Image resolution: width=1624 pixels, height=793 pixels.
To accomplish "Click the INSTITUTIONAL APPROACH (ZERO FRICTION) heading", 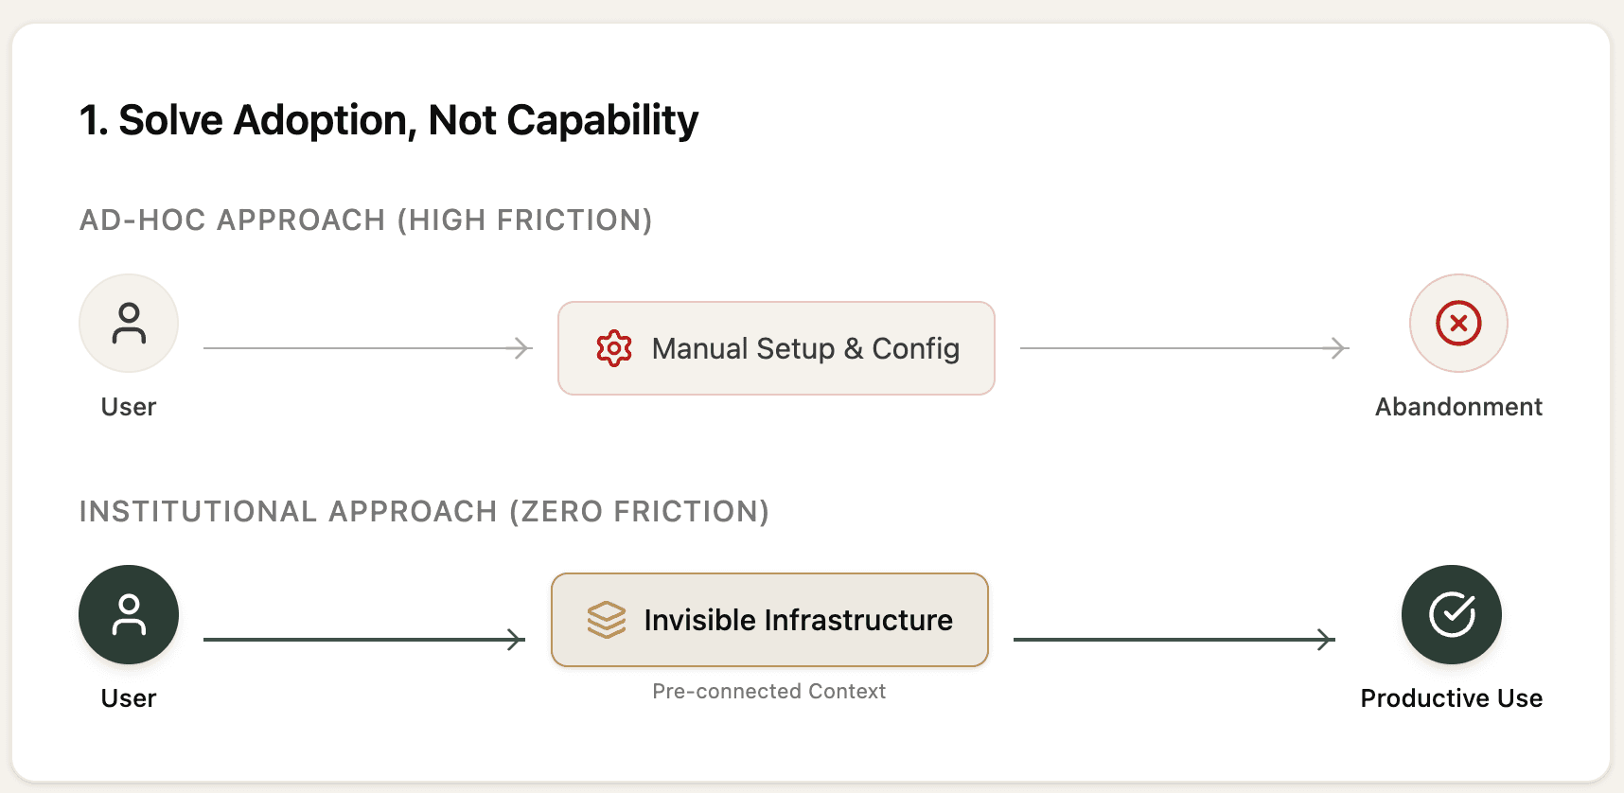I will tap(424, 512).
